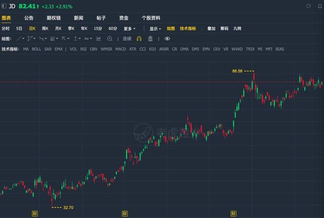Enable the BOLL indicator
This screenshot has width=324, height=218.
click(x=36, y=49)
